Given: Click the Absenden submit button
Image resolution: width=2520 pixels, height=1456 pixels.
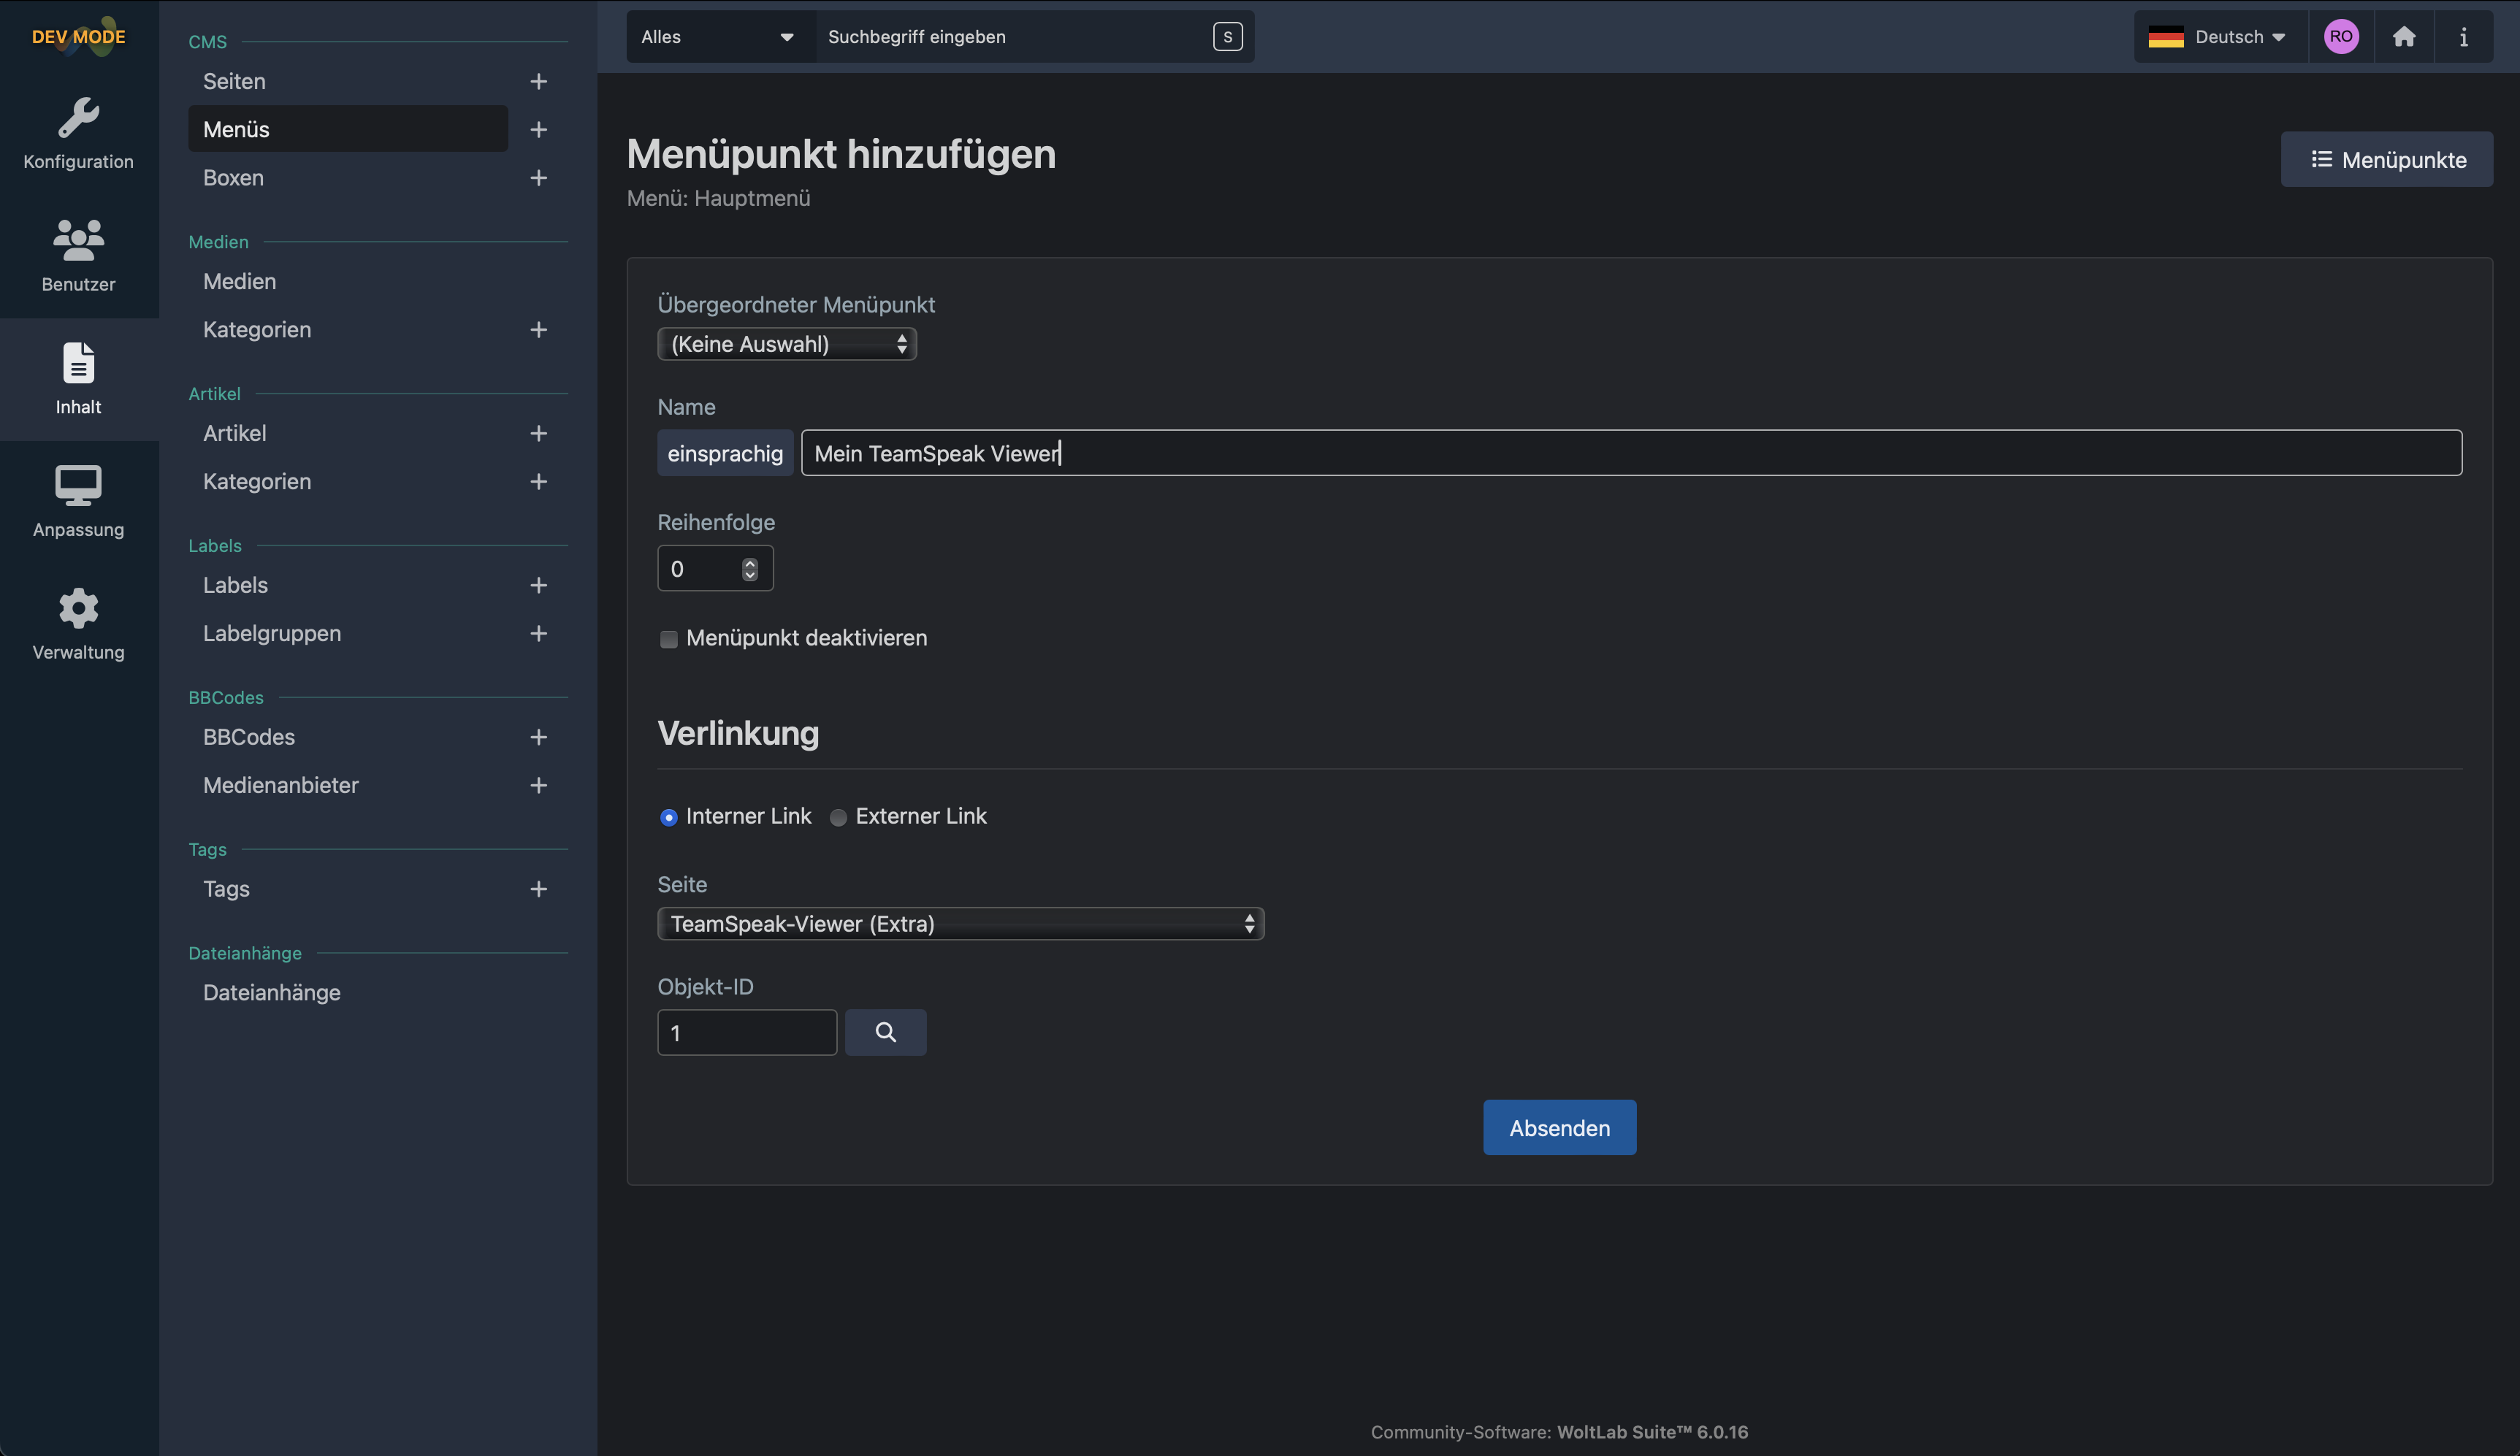Looking at the screenshot, I should tap(1559, 1128).
